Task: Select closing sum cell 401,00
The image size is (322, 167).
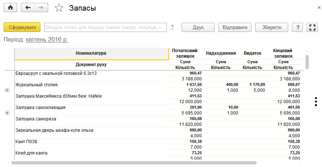Action: (294, 107)
